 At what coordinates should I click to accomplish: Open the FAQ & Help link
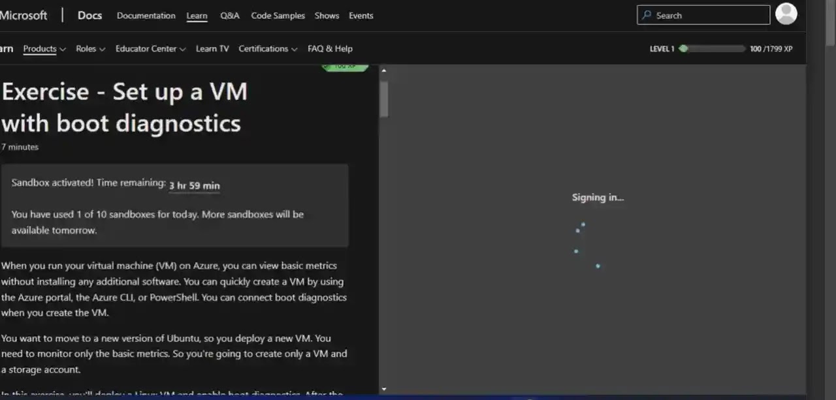[x=330, y=48]
